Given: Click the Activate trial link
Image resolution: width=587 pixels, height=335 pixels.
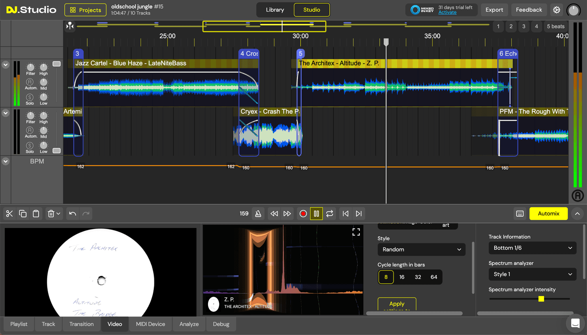Looking at the screenshot, I should pos(447,13).
